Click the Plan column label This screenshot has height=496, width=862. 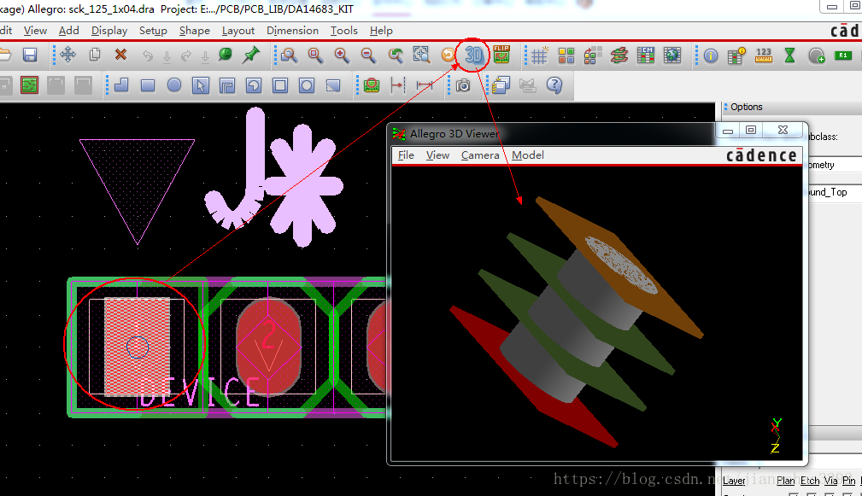786,481
